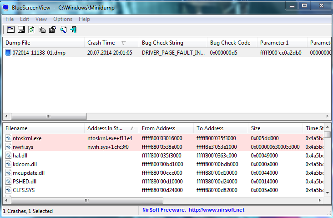Select the nwifi.sys row

[163, 147]
